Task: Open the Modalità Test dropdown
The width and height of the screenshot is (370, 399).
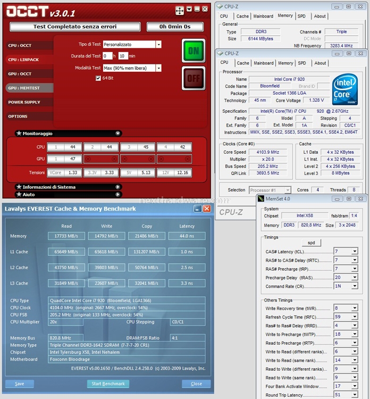Action: pos(158,68)
